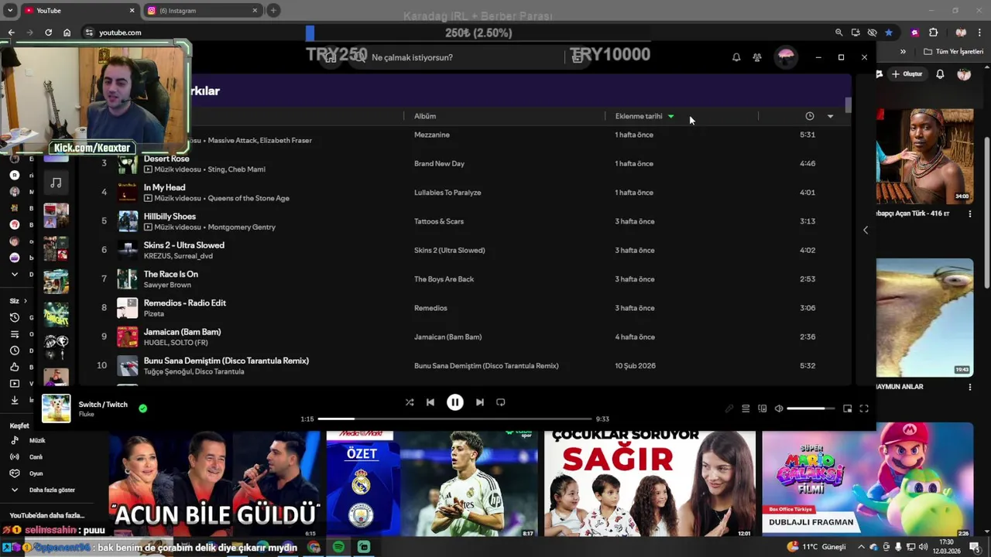Open the Siz section arrow in YouTube
This screenshot has width=991, height=557.
25,301
